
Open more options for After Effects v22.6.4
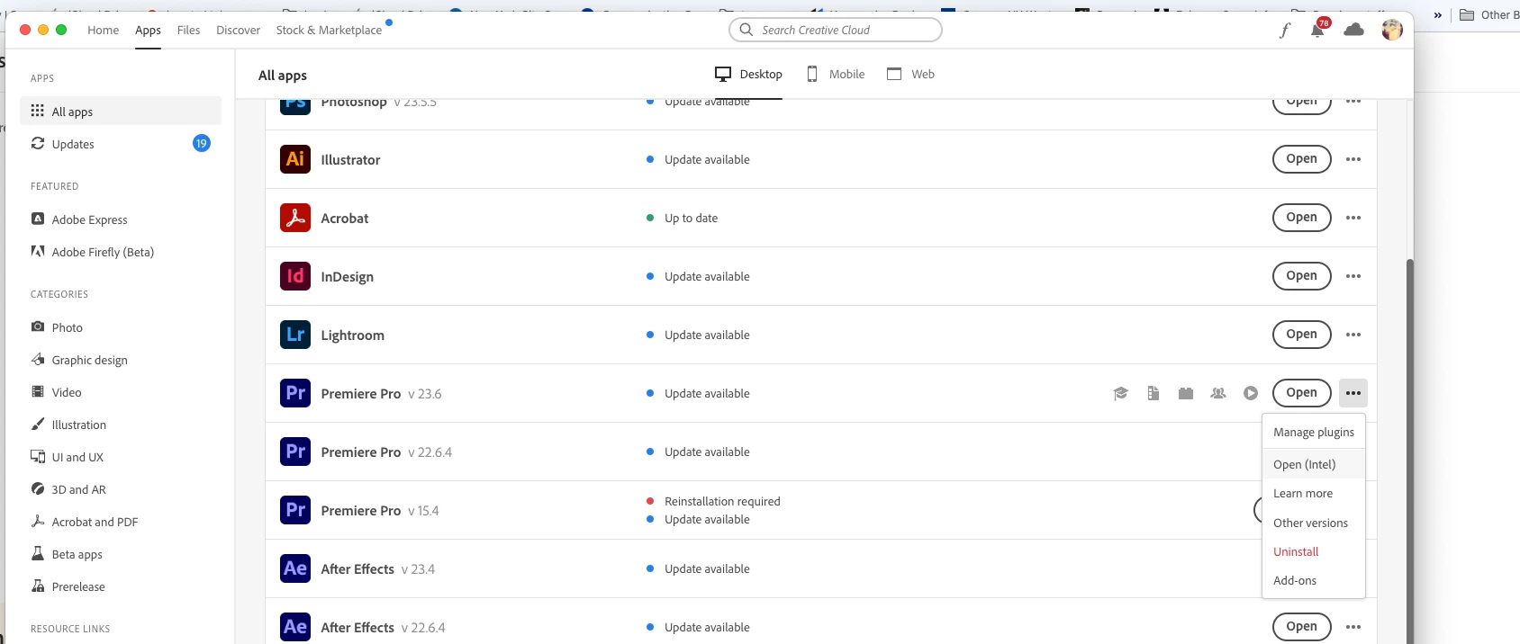[x=1353, y=627]
